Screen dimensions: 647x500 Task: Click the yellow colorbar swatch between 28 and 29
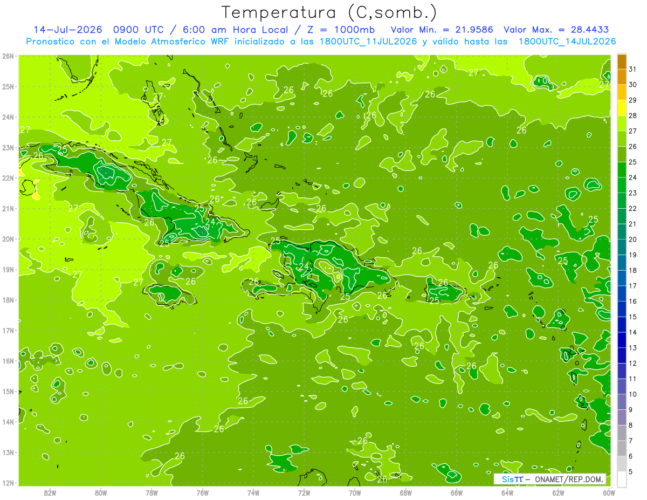pyautogui.click(x=622, y=108)
